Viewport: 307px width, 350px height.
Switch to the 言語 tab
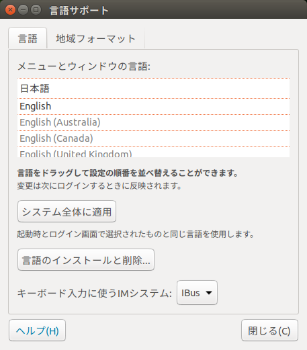pyautogui.click(x=28, y=38)
